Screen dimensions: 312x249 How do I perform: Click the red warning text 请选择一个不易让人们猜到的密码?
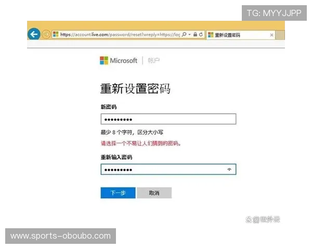[x=141, y=143]
